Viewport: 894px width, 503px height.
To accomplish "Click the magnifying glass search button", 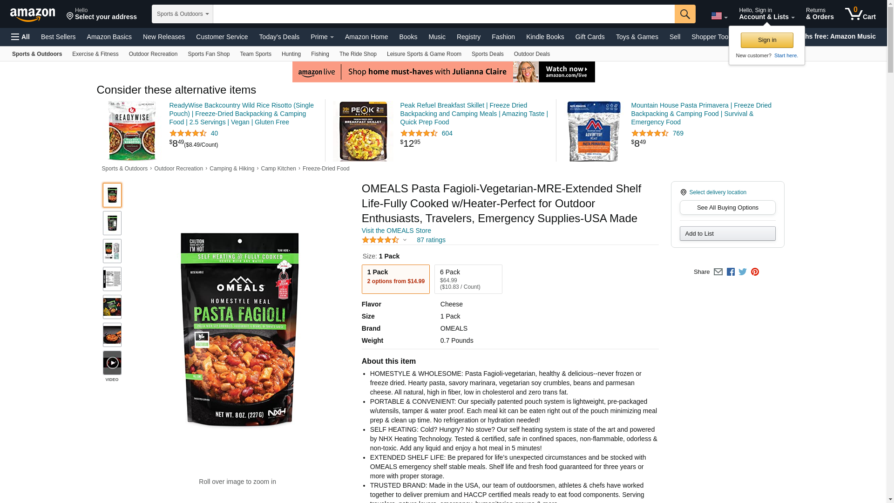I will pos(685,14).
